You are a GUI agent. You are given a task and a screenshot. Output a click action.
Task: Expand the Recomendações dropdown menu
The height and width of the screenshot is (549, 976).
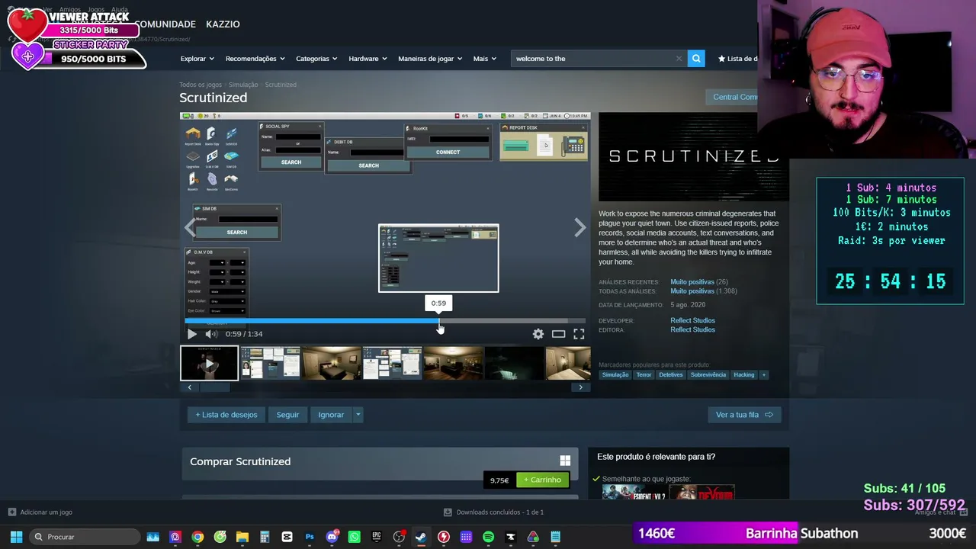(255, 59)
